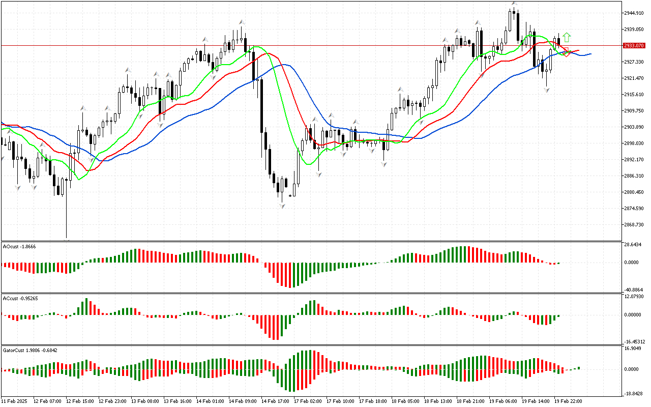Click the 12 Feb 23:00 time label
This screenshot has height=407, width=651.
(x=112, y=401)
